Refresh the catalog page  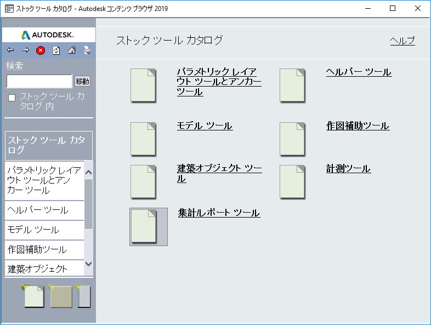56,50
